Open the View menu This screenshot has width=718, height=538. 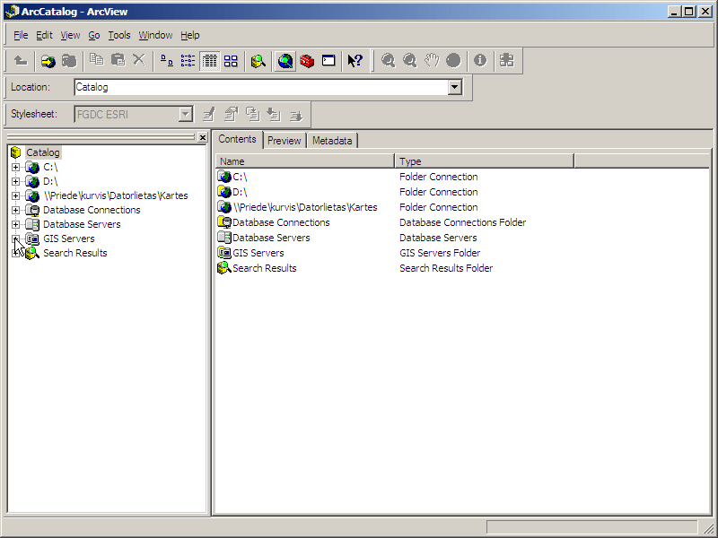(70, 35)
